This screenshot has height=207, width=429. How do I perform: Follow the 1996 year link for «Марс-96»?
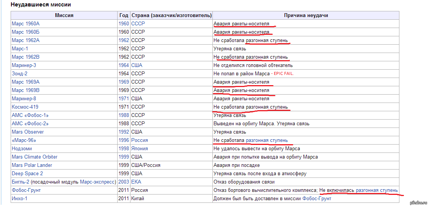point(124,140)
